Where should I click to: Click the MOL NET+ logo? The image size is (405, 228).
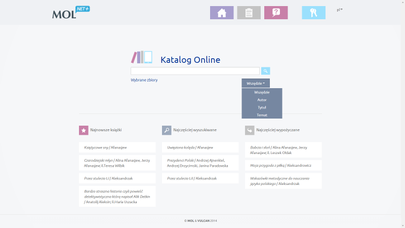(x=71, y=12)
